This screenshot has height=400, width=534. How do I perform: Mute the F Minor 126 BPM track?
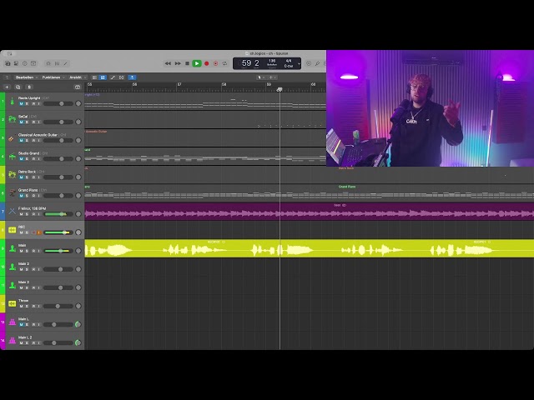click(21, 214)
